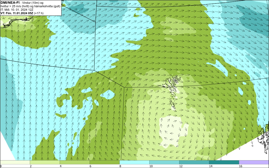This screenshot has height=168, width=269.
Task: Click the "Vindur (10m) og" title text
Action: pyautogui.click(x=33, y=3)
